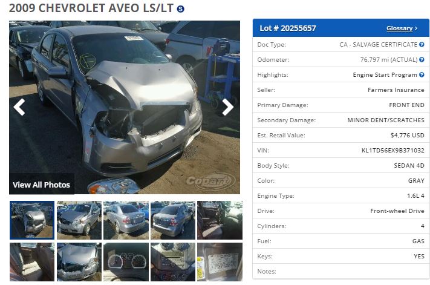
Task: Select fourth thumbnail showing rear trunk view
Action: [173, 220]
